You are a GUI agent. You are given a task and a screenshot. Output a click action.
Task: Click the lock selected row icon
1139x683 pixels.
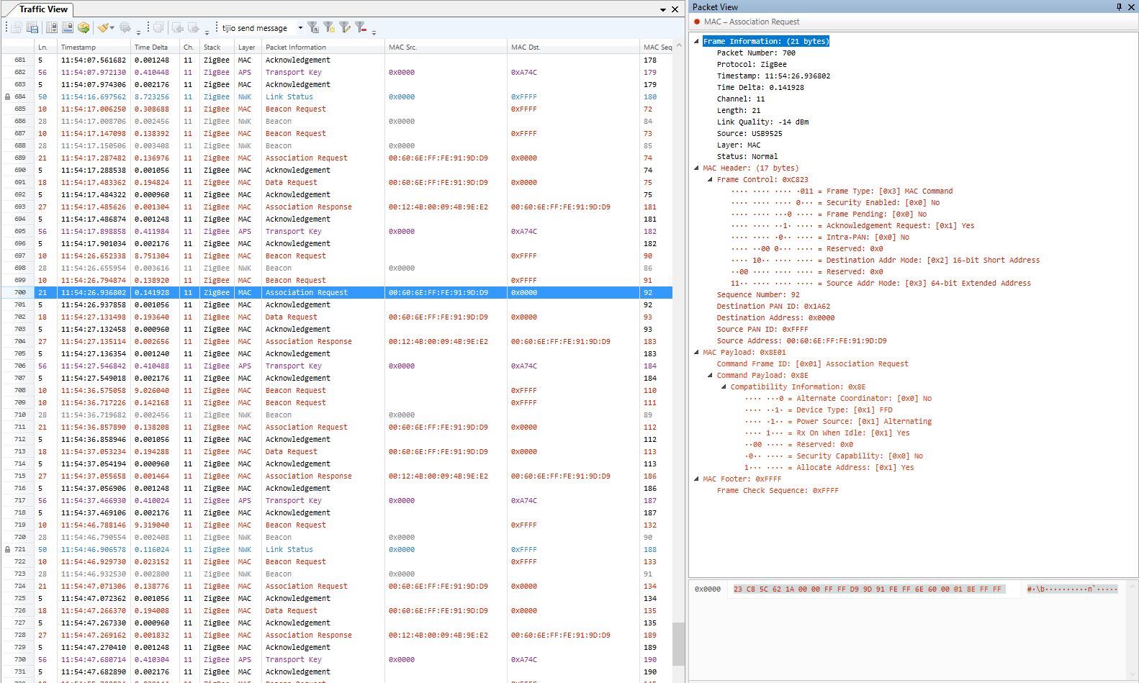[x=68, y=27]
